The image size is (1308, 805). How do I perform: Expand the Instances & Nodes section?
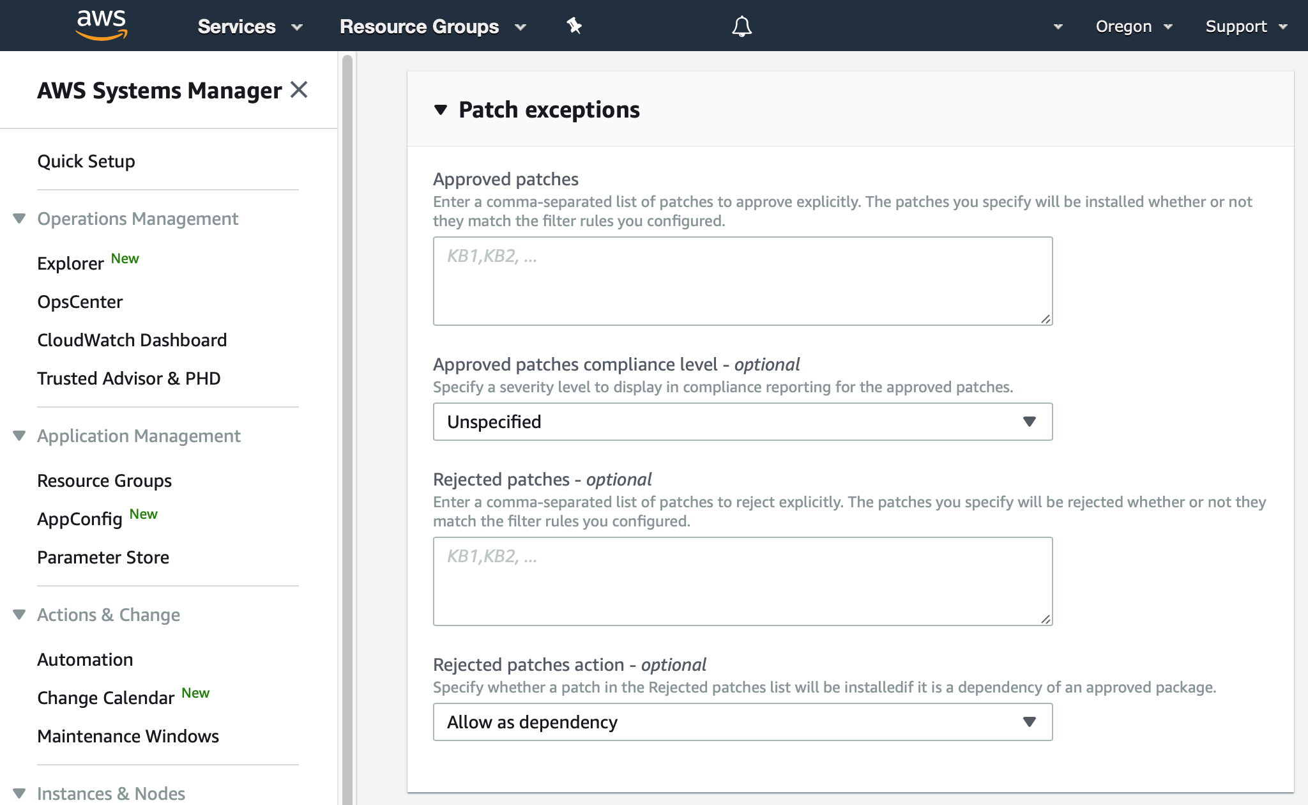click(x=19, y=793)
